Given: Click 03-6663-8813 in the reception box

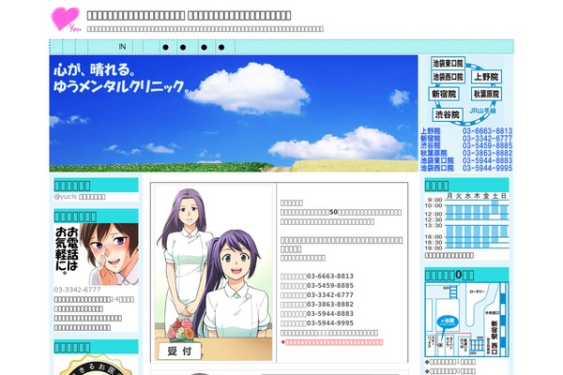Looking at the screenshot, I should (x=330, y=277).
